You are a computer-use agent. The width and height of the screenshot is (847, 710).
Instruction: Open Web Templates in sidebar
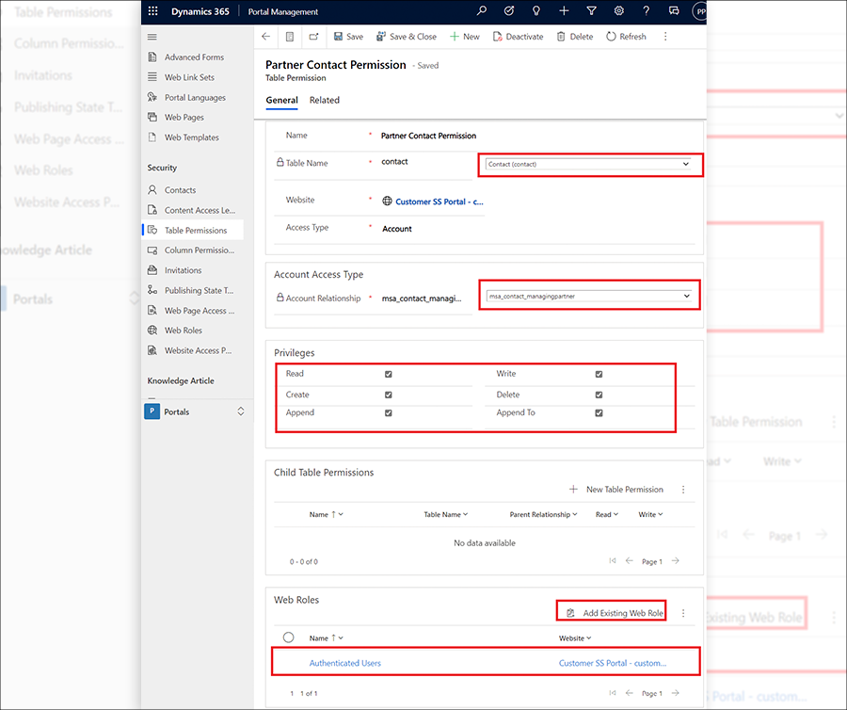click(x=193, y=137)
